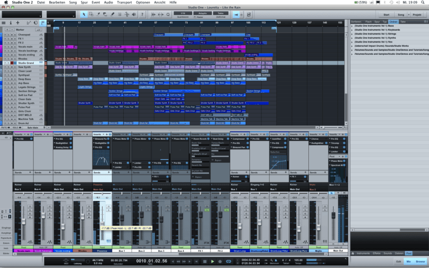Switch browser sorting to Ordner tab

393,22
